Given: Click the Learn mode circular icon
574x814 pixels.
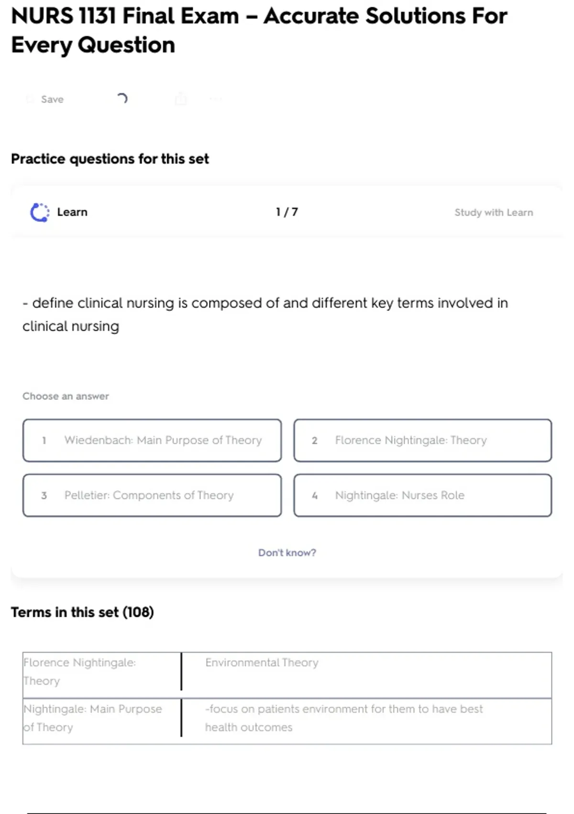Looking at the screenshot, I should pyautogui.click(x=40, y=212).
